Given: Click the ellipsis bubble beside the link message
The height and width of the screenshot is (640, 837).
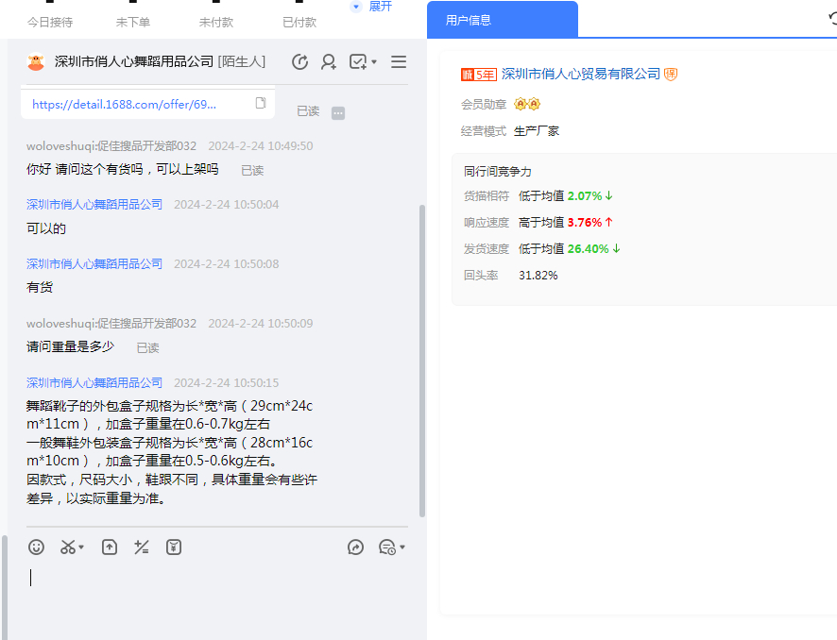Looking at the screenshot, I should [x=338, y=113].
